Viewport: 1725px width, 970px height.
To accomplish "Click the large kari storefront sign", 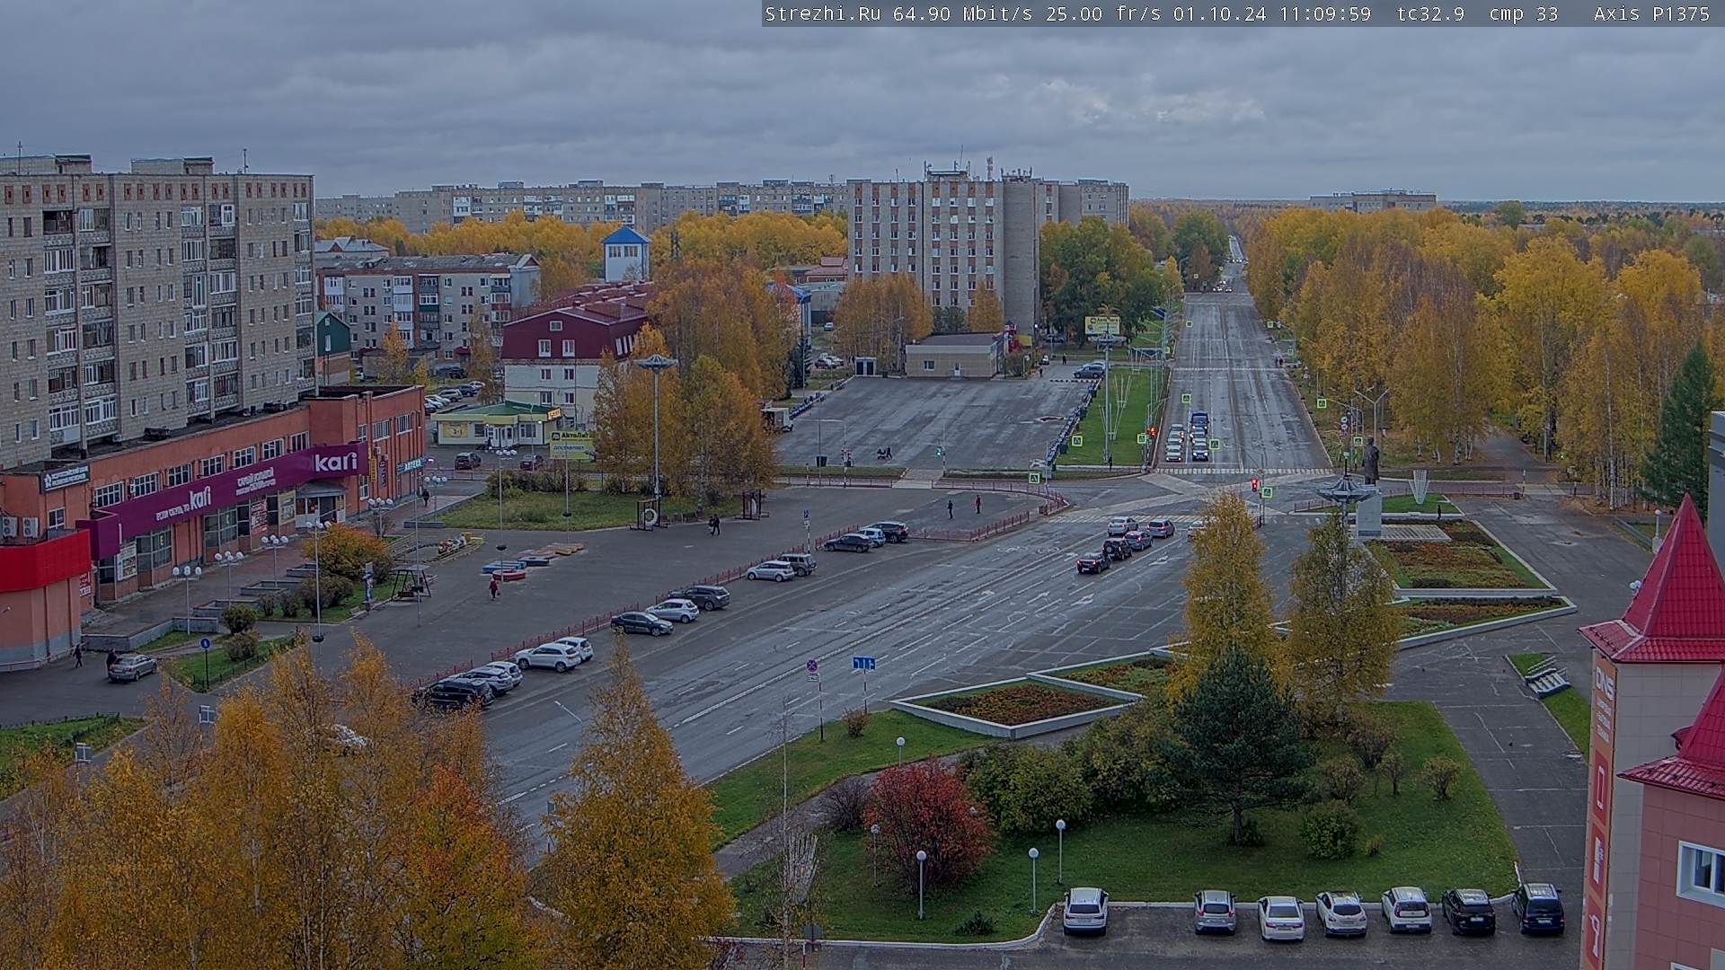I will [x=336, y=463].
